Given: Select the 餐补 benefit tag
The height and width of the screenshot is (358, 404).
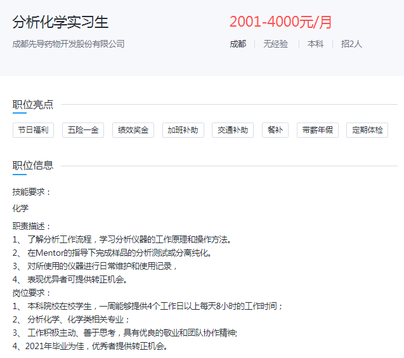Looking at the screenshot, I should click(275, 130).
